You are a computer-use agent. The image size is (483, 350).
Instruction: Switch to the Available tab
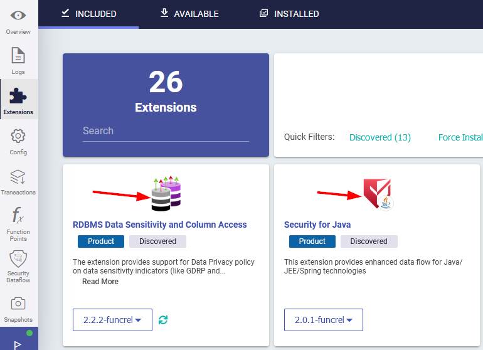click(189, 14)
